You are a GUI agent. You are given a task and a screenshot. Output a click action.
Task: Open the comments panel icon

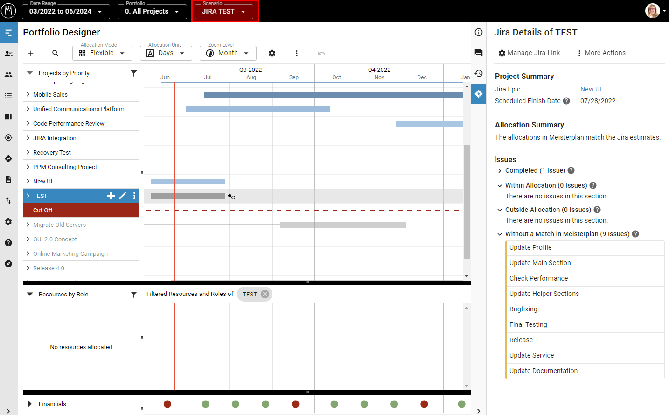(x=479, y=53)
